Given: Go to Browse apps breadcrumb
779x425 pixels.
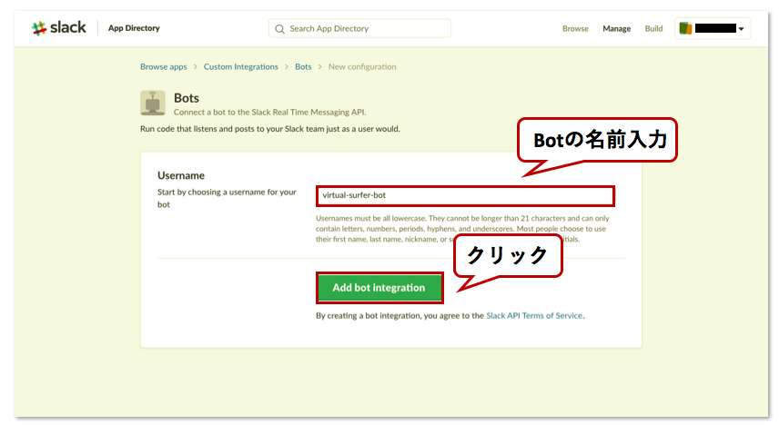Looking at the screenshot, I should [164, 66].
